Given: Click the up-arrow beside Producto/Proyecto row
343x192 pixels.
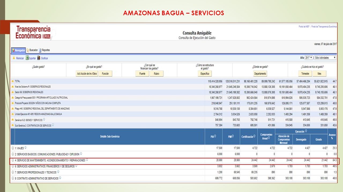Looking at the screenshot, I should point(13,103).
